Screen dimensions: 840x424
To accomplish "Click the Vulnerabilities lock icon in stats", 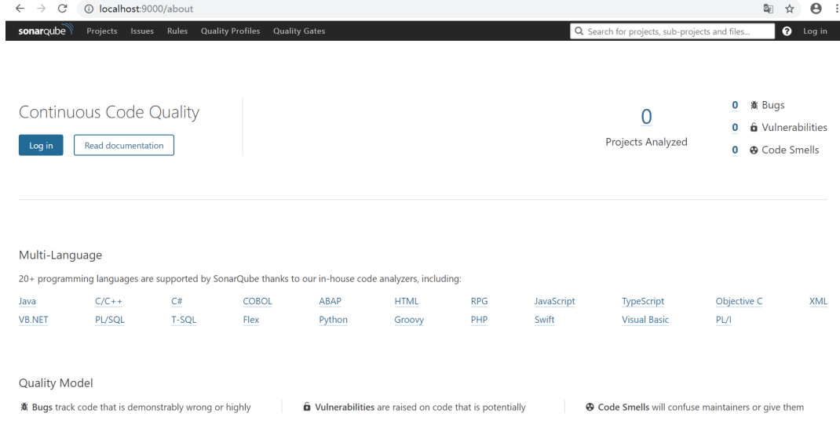I will coord(754,127).
